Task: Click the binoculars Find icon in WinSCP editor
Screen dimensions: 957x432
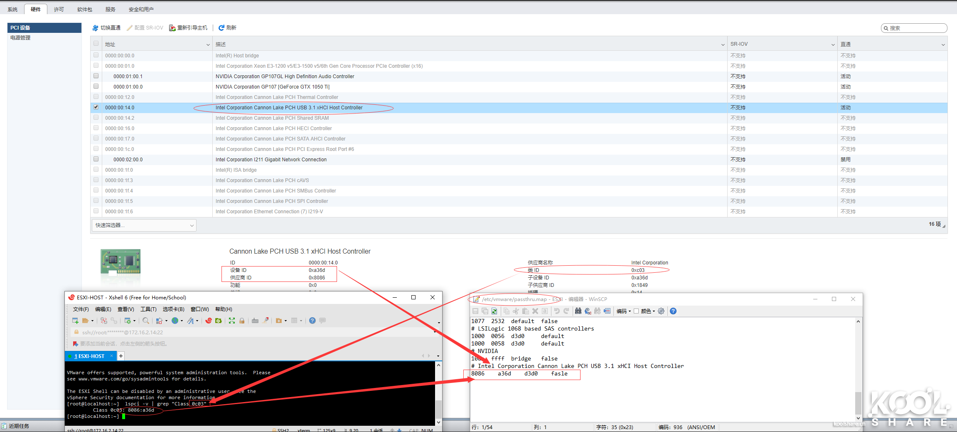Action: point(578,311)
